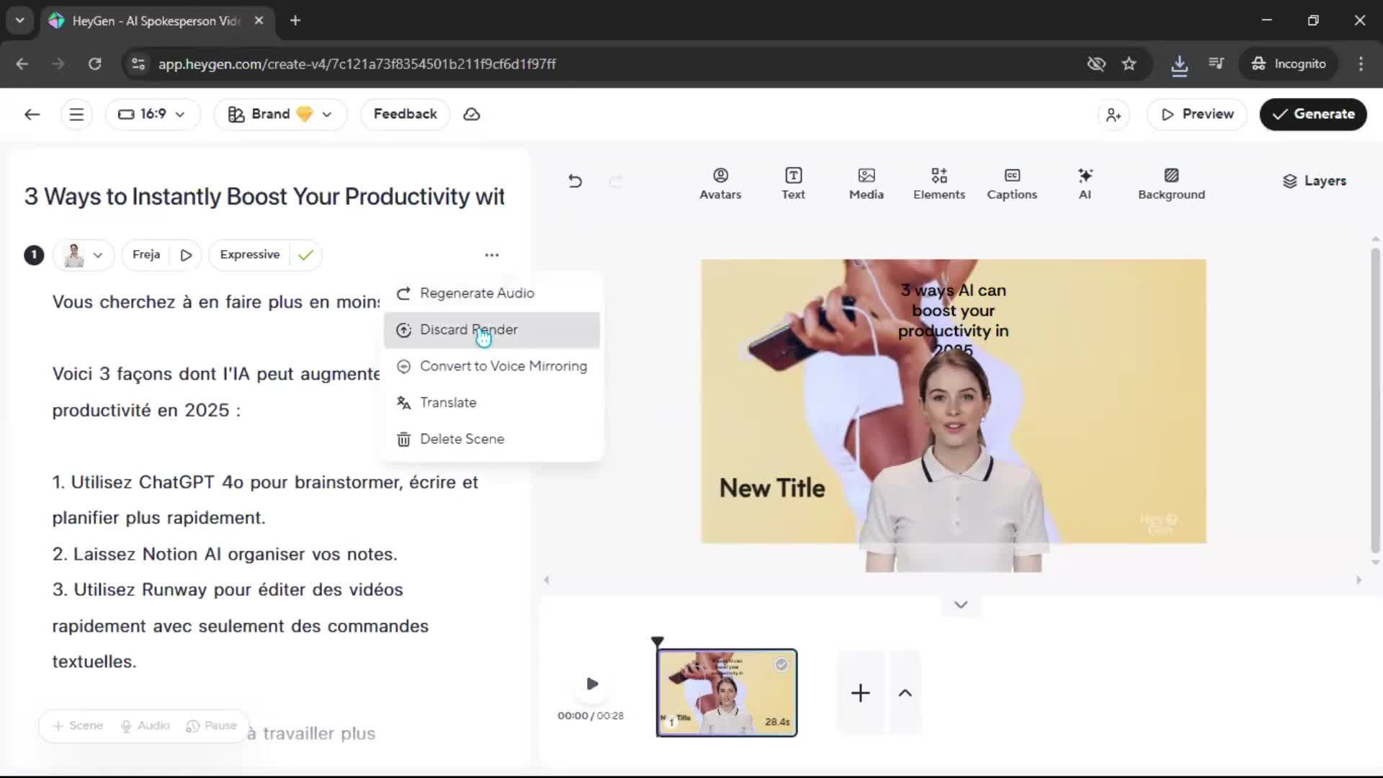Image resolution: width=1383 pixels, height=778 pixels.
Task: Play the timeline from start
Action: click(x=592, y=684)
